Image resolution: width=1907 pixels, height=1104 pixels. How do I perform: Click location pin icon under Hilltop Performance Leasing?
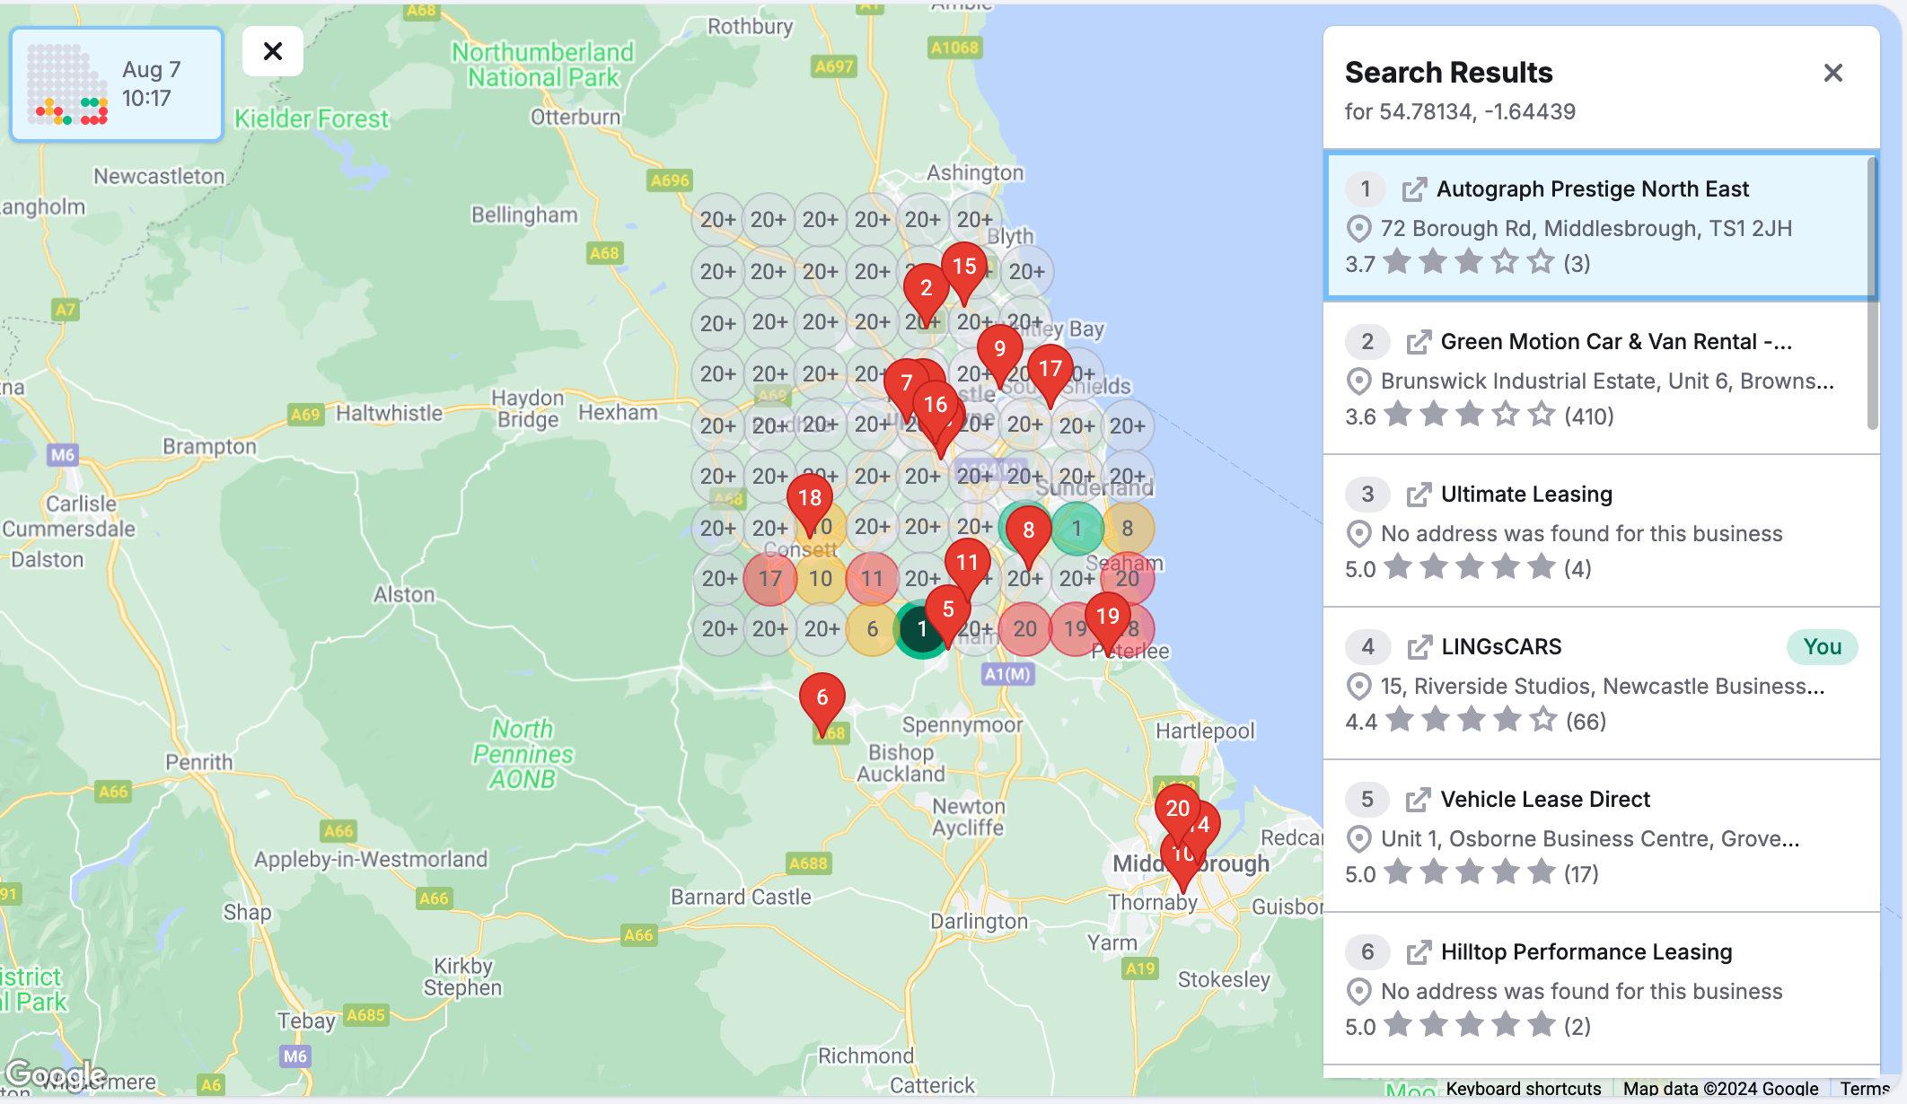[1359, 992]
